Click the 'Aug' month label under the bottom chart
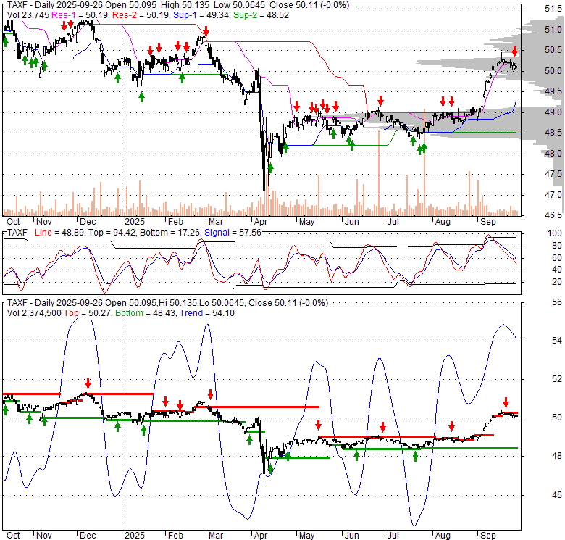This screenshot has height=540, width=565. [x=443, y=536]
